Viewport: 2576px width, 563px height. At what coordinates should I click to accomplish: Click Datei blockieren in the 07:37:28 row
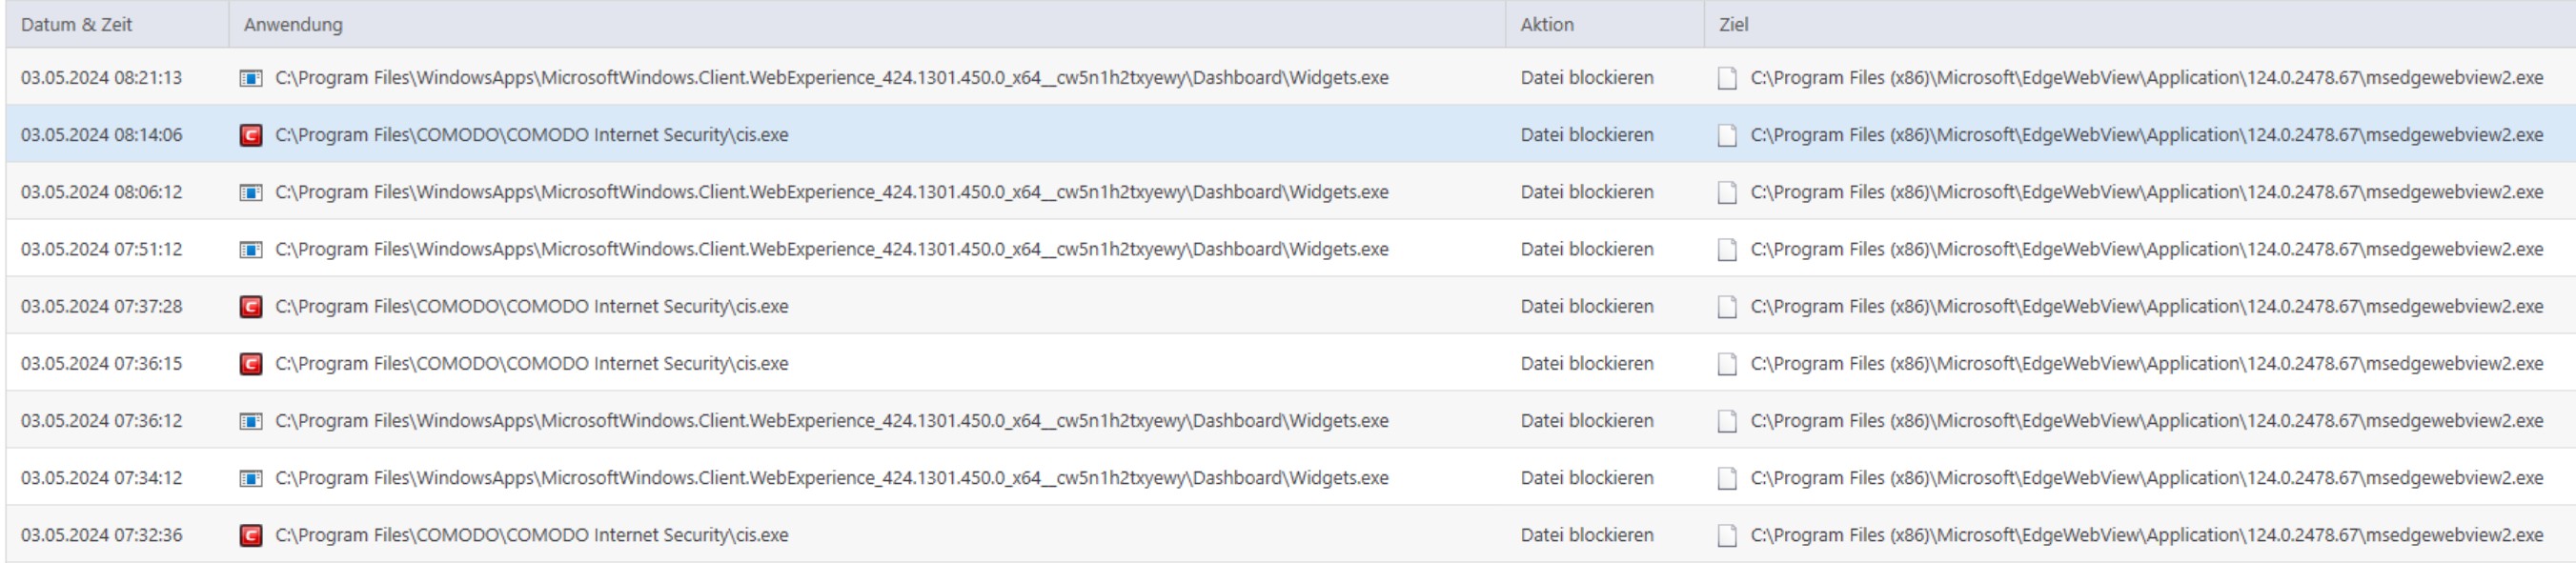1587,307
